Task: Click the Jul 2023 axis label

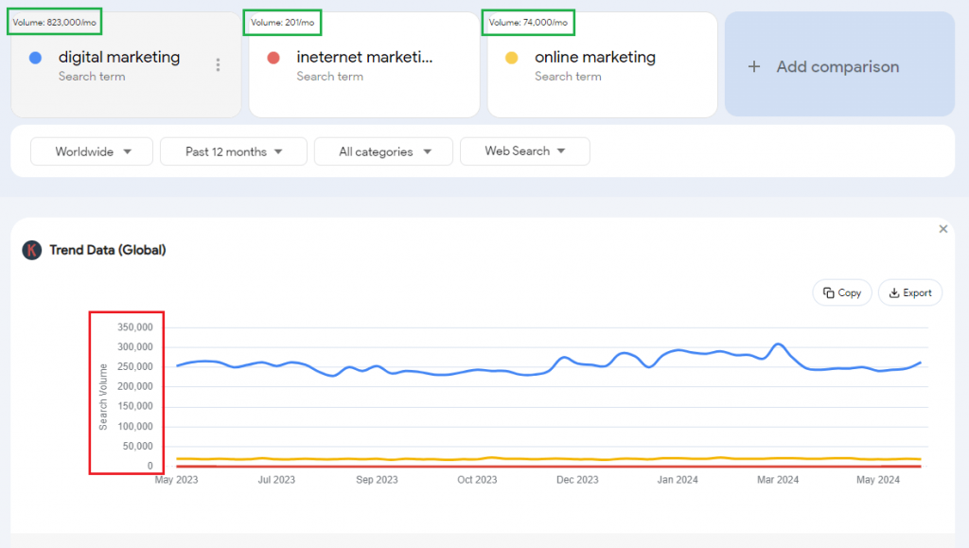Action: [276, 480]
